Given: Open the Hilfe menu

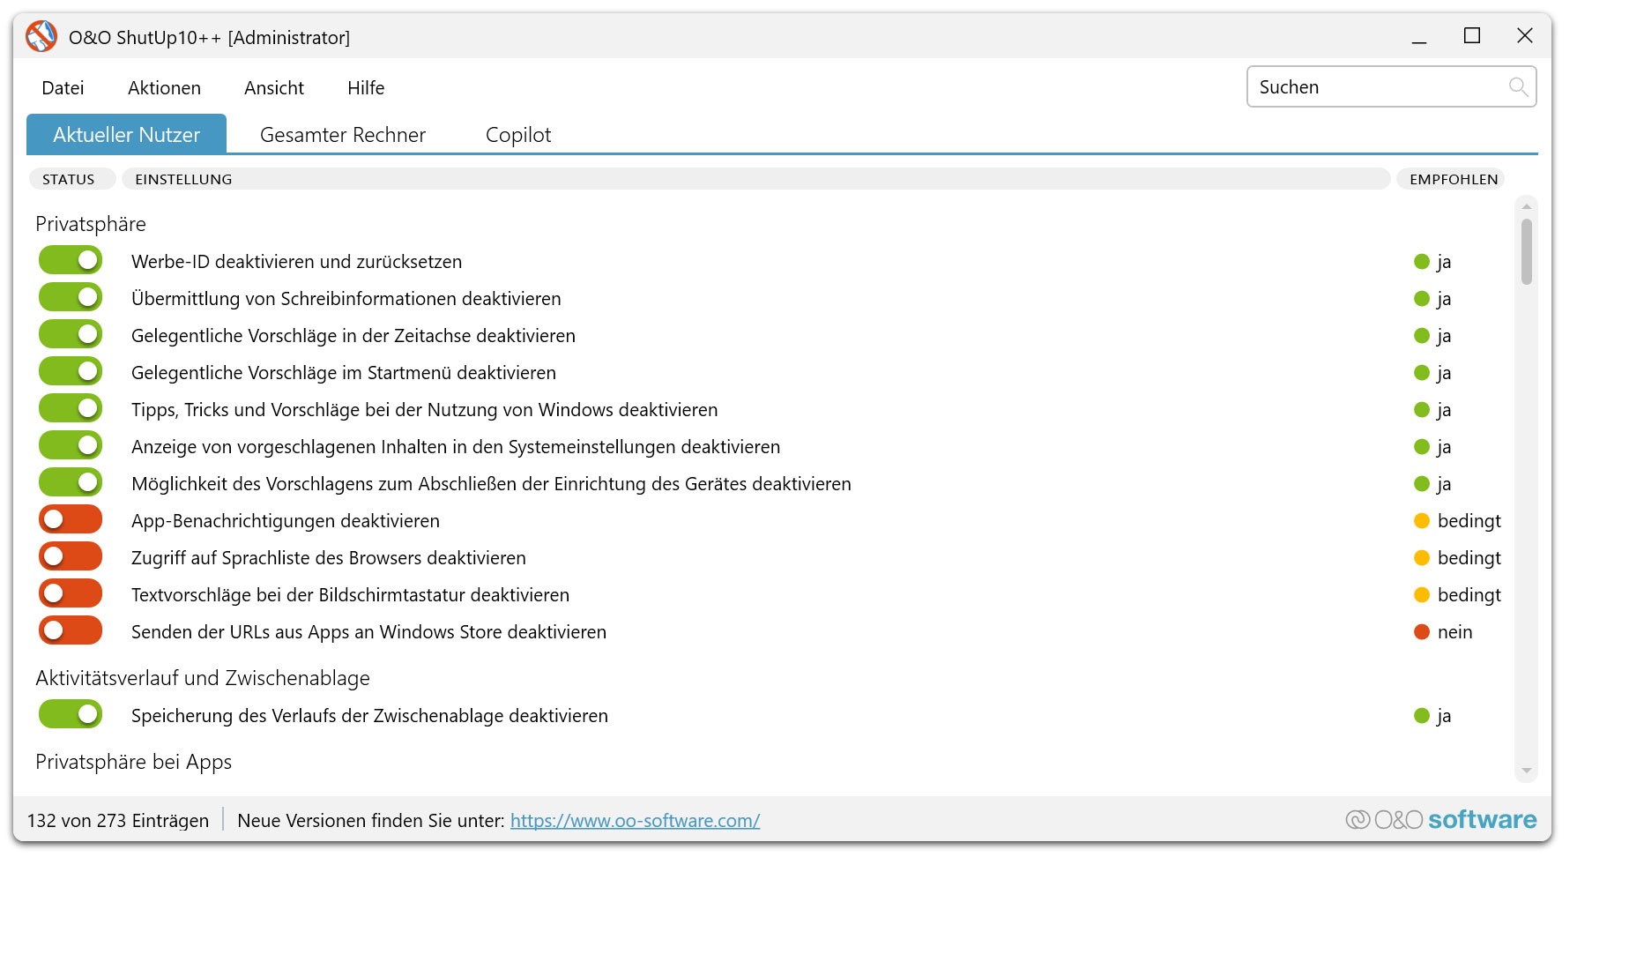Looking at the screenshot, I should tap(365, 87).
